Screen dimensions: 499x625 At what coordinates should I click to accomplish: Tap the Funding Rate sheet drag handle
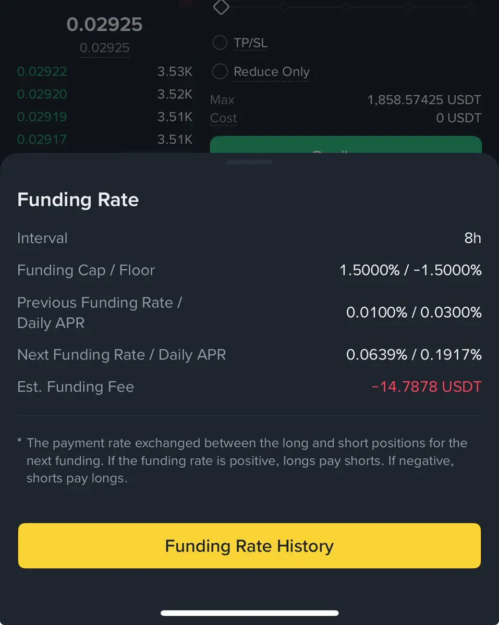pyautogui.click(x=249, y=162)
